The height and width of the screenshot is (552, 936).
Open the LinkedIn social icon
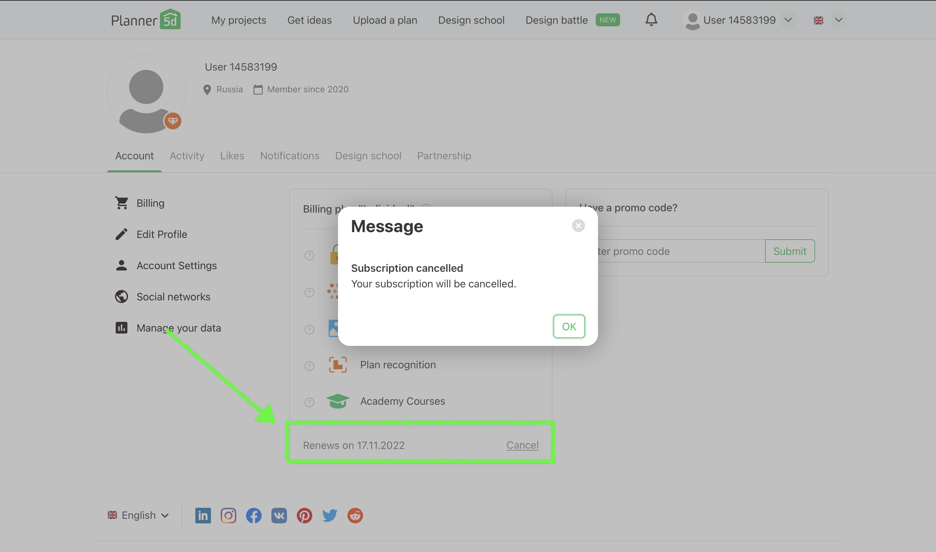pyautogui.click(x=203, y=516)
